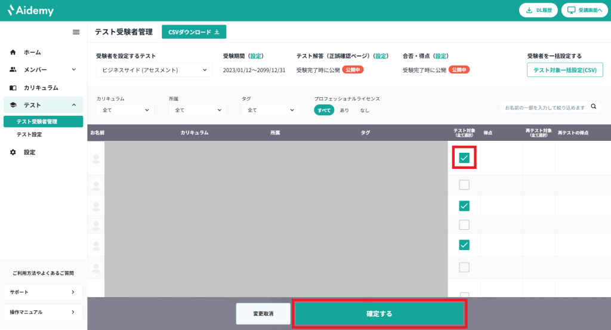Select the あり professional license filter
The width and height of the screenshot is (611, 330).
(344, 110)
